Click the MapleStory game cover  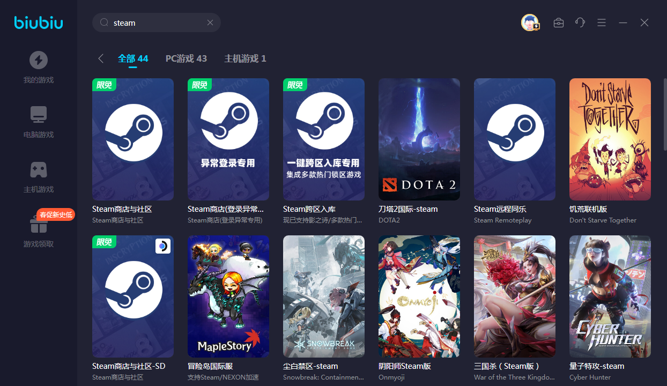coord(228,296)
